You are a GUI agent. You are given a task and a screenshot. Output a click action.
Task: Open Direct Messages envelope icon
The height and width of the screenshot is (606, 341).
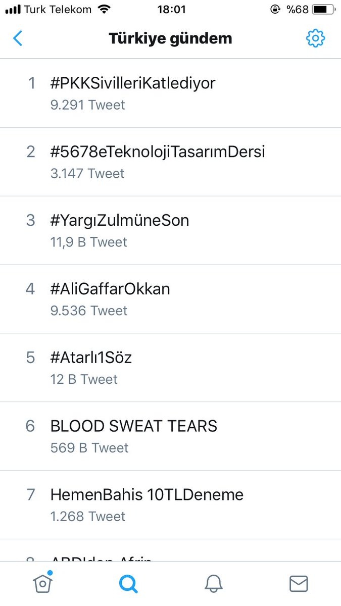pos(299,583)
